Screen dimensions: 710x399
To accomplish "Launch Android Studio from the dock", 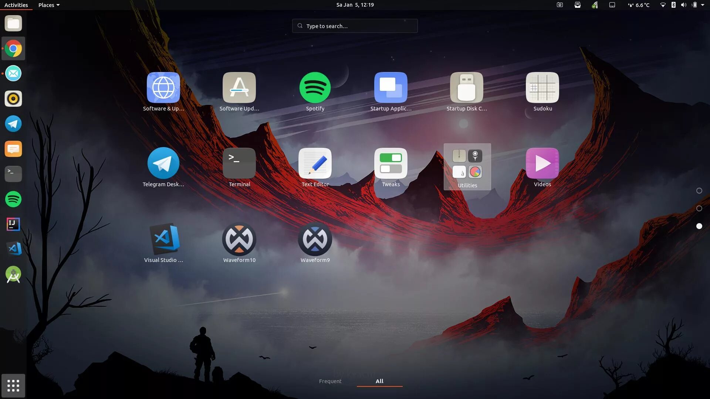I will [x=13, y=274].
